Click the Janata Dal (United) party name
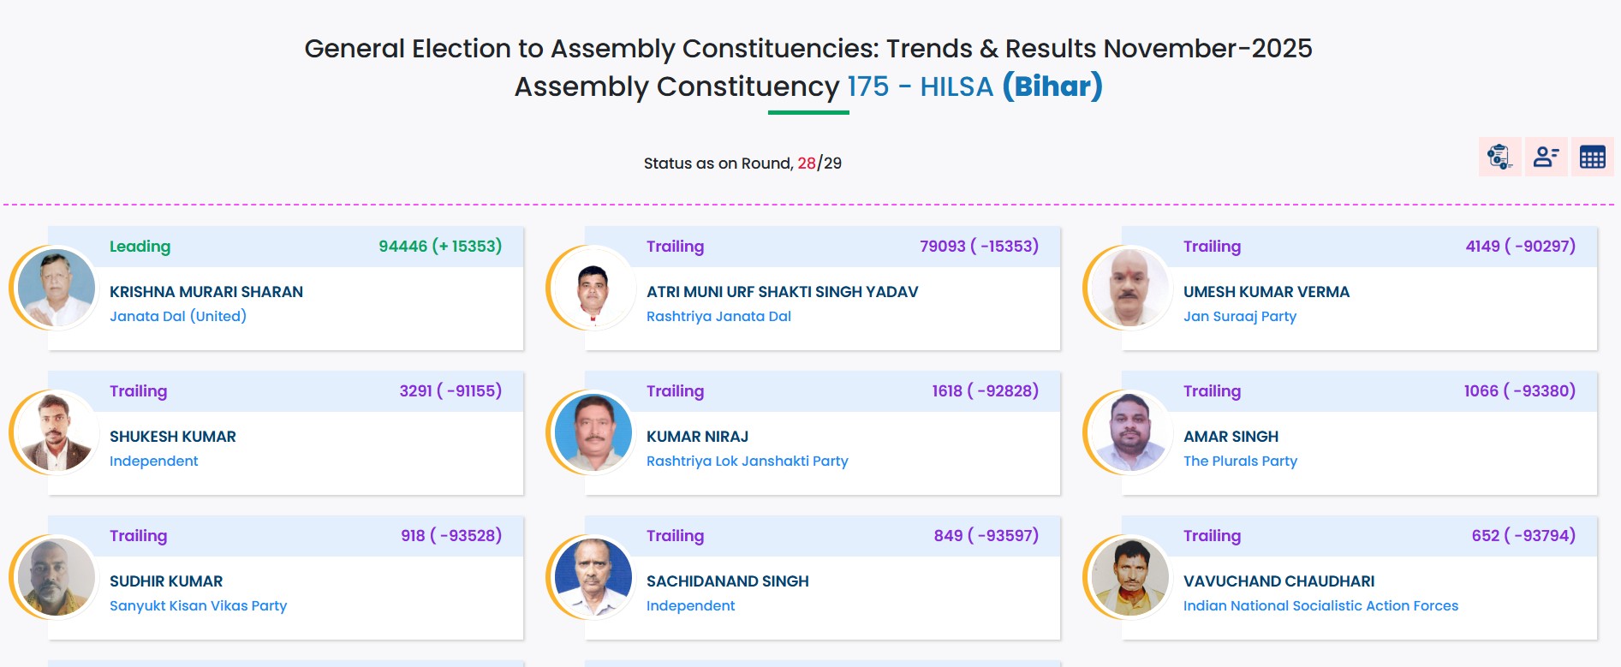This screenshot has height=667, width=1621. pos(178,316)
